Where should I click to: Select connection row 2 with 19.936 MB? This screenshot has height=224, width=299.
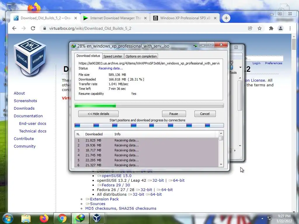147,145
